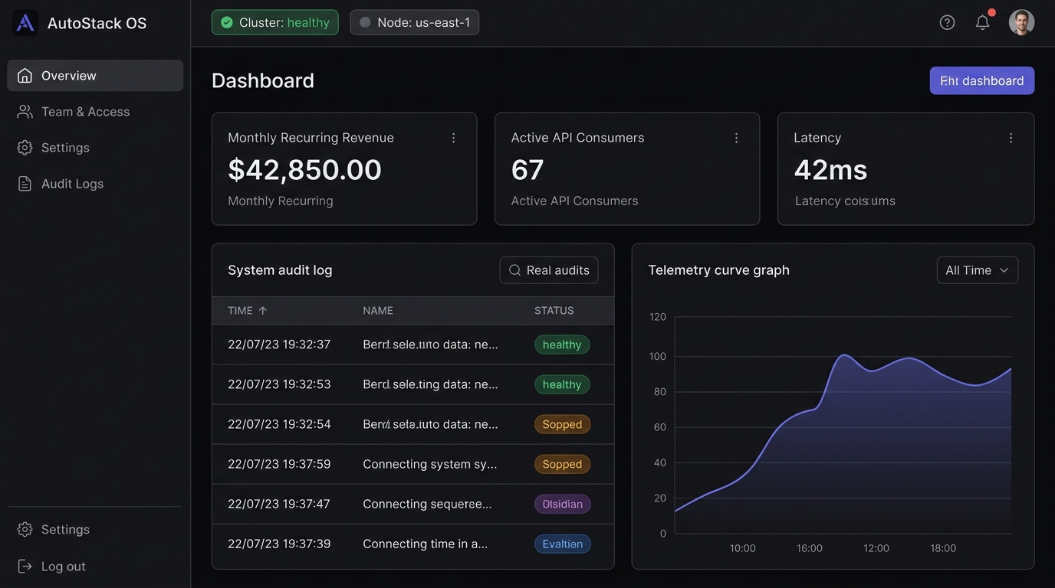
Task: Open Active API Consumers card options menu
Action: (736, 138)
